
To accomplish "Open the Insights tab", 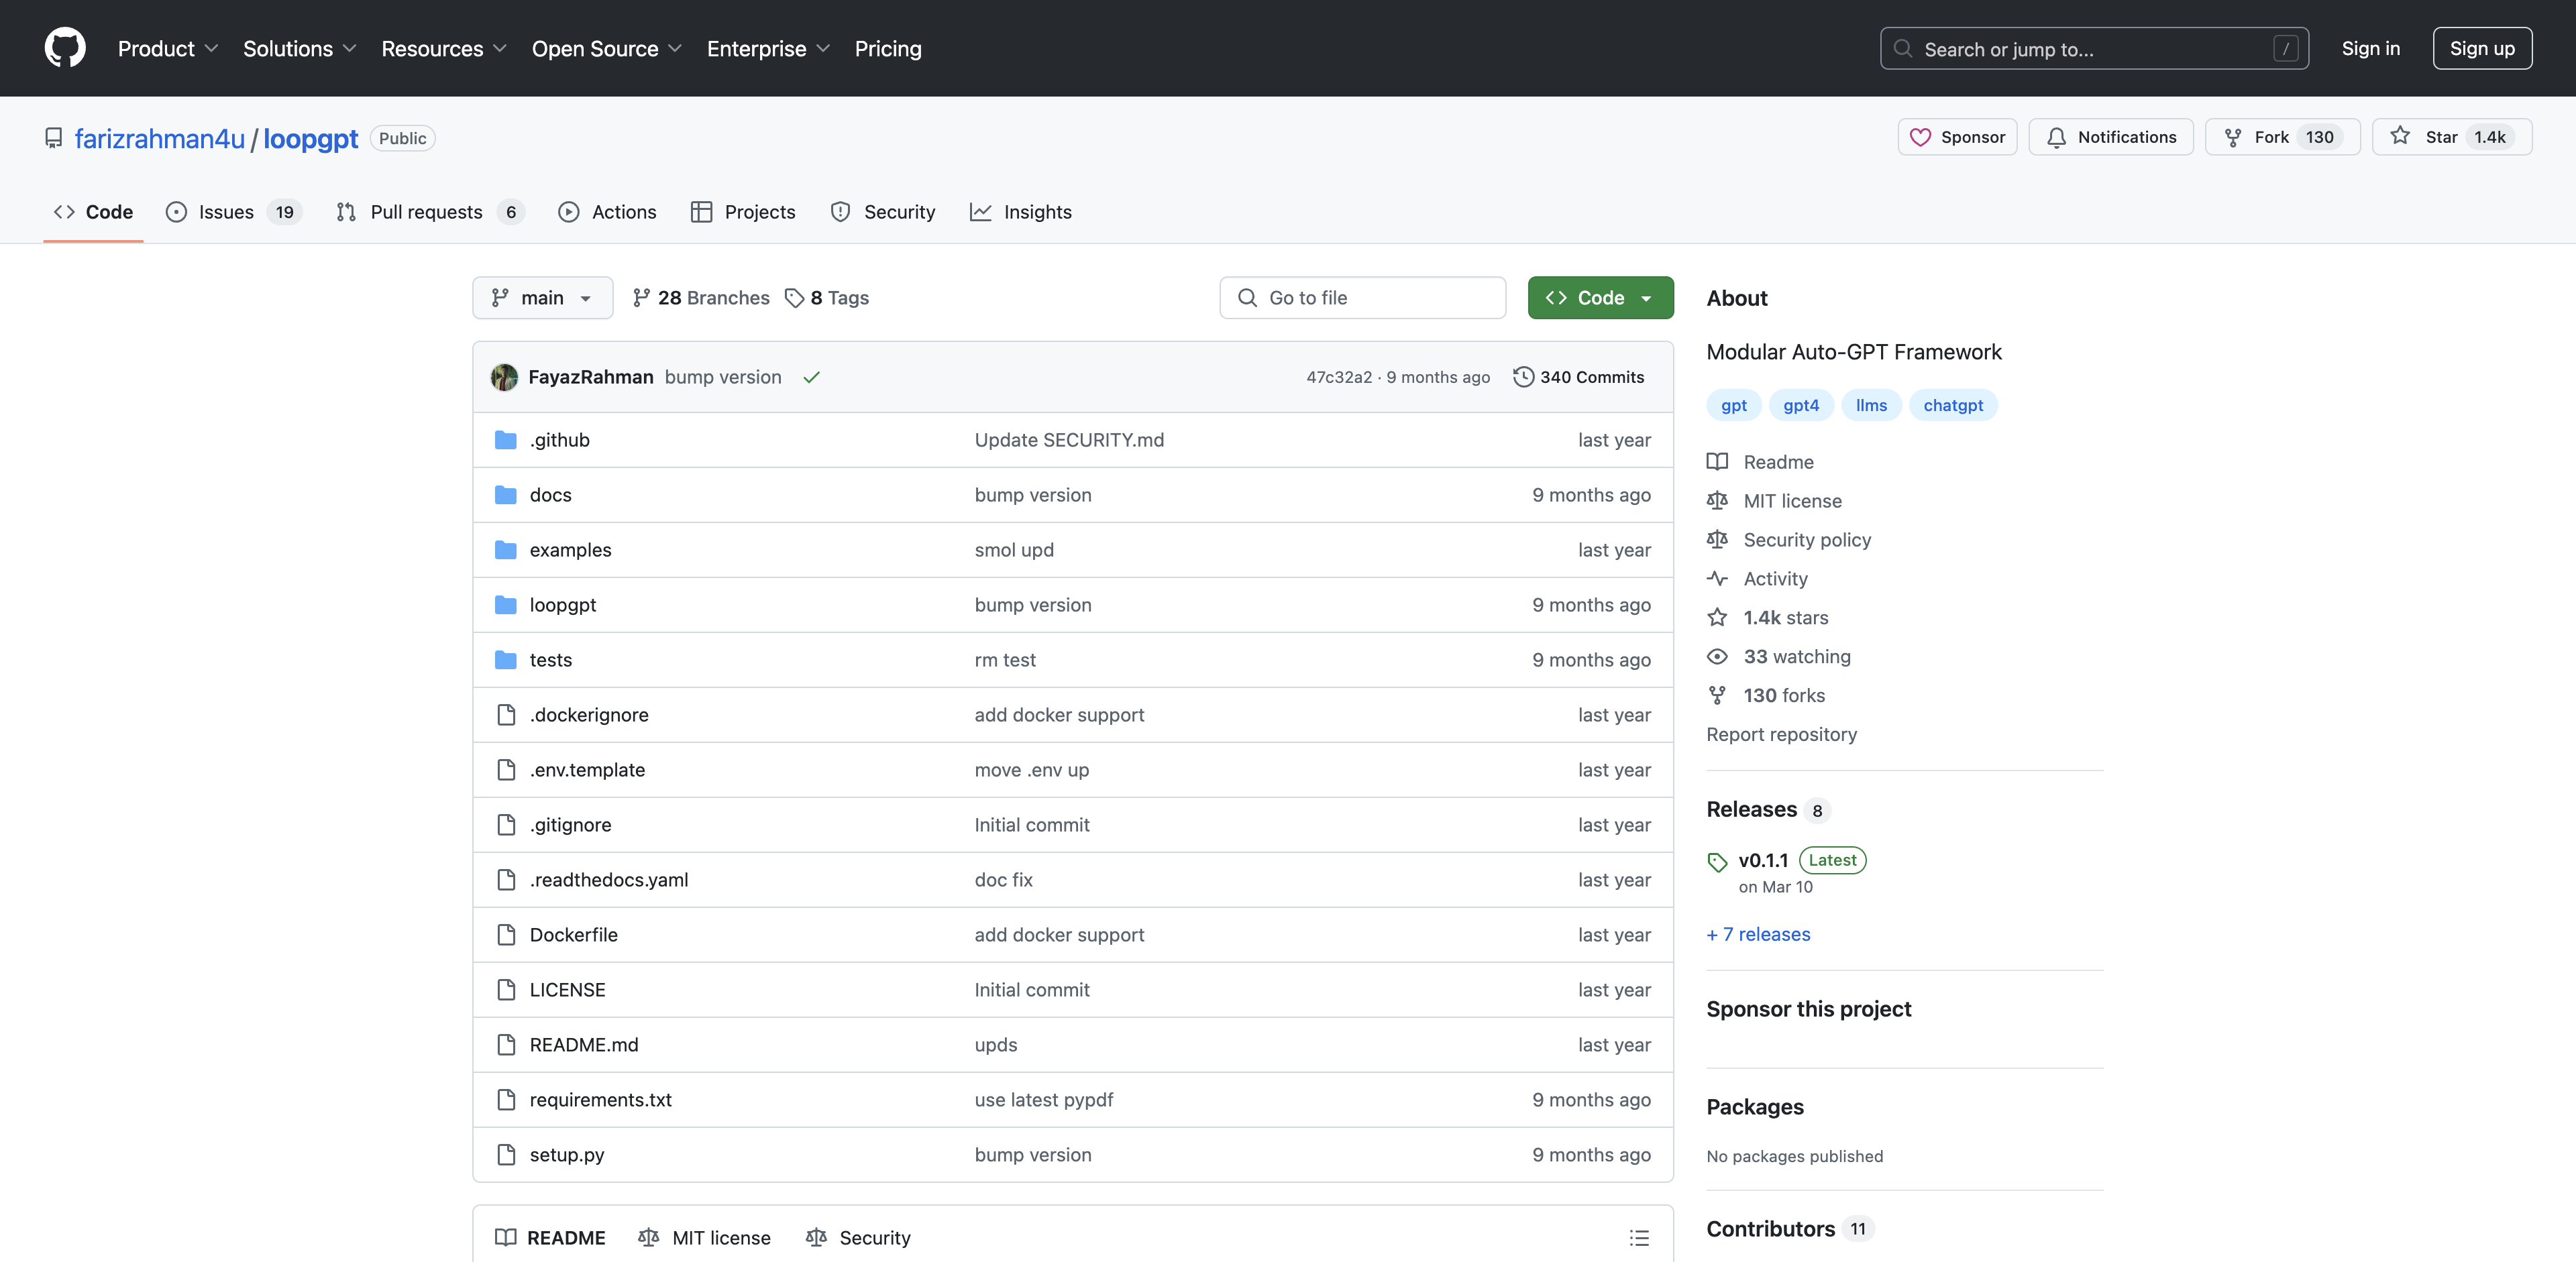I will point(1021,212).
